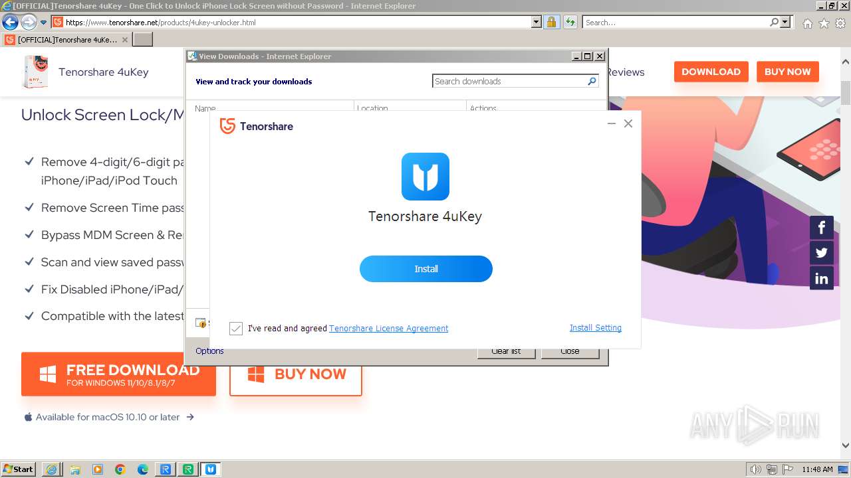Click the Tenorshare 4uKey app logo
The image size is (851, 478).
pyautogui.click(x=425, y=177)
